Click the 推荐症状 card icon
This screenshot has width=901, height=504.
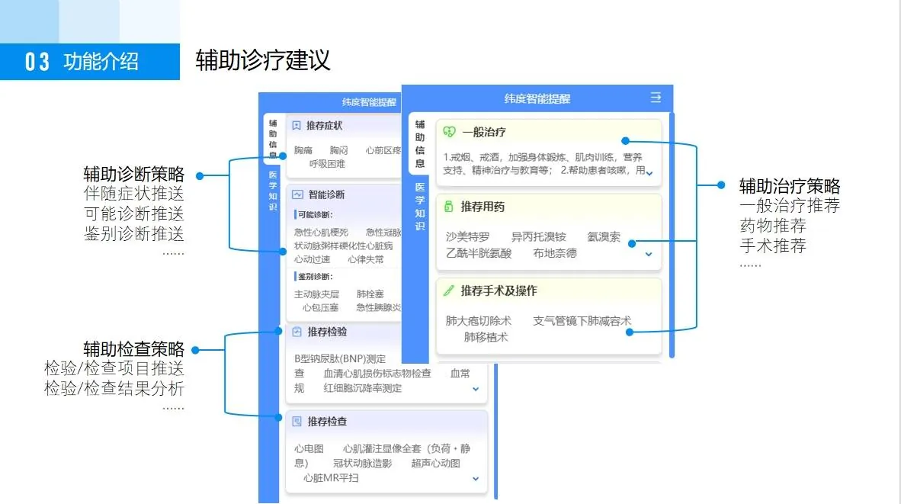point(297,125)
